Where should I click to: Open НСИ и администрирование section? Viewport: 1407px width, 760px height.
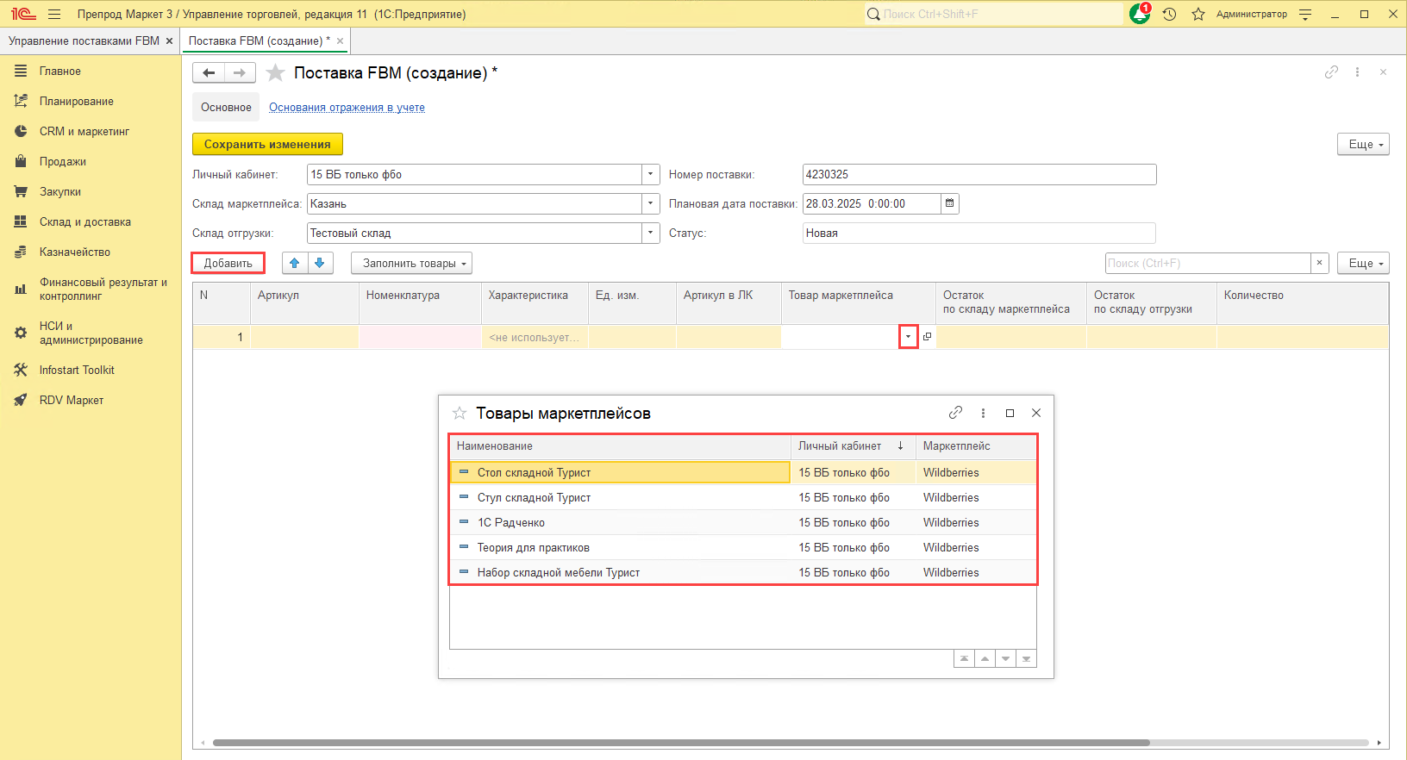[91, 333]
